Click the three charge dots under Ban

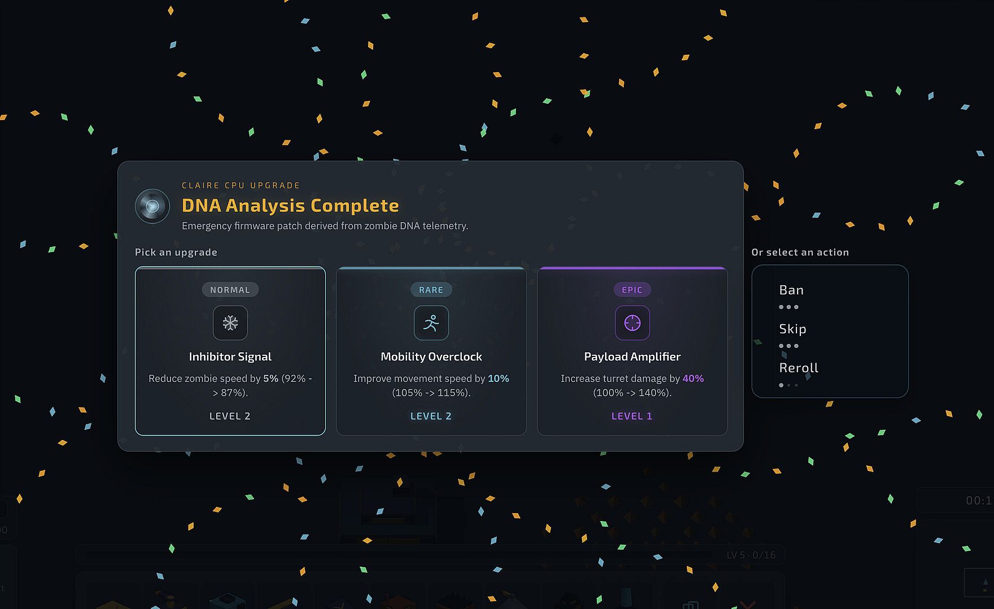pyautogui.click(x=789, y=307)
